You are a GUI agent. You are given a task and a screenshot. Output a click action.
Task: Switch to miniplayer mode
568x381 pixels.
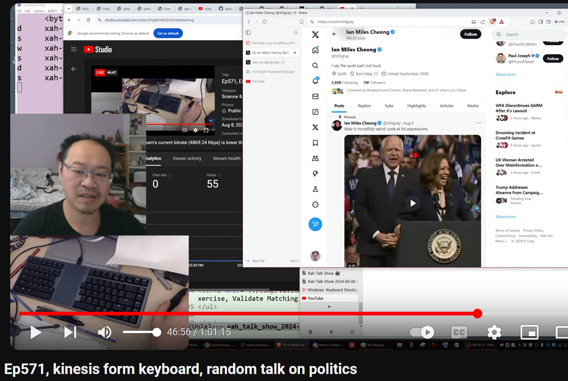point(529,332)
